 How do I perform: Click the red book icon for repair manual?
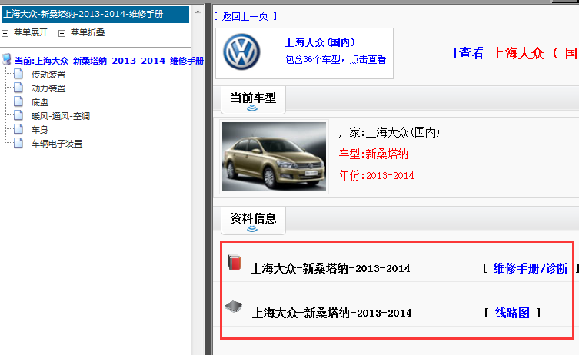pyautogui.click(x=235, y=262)
